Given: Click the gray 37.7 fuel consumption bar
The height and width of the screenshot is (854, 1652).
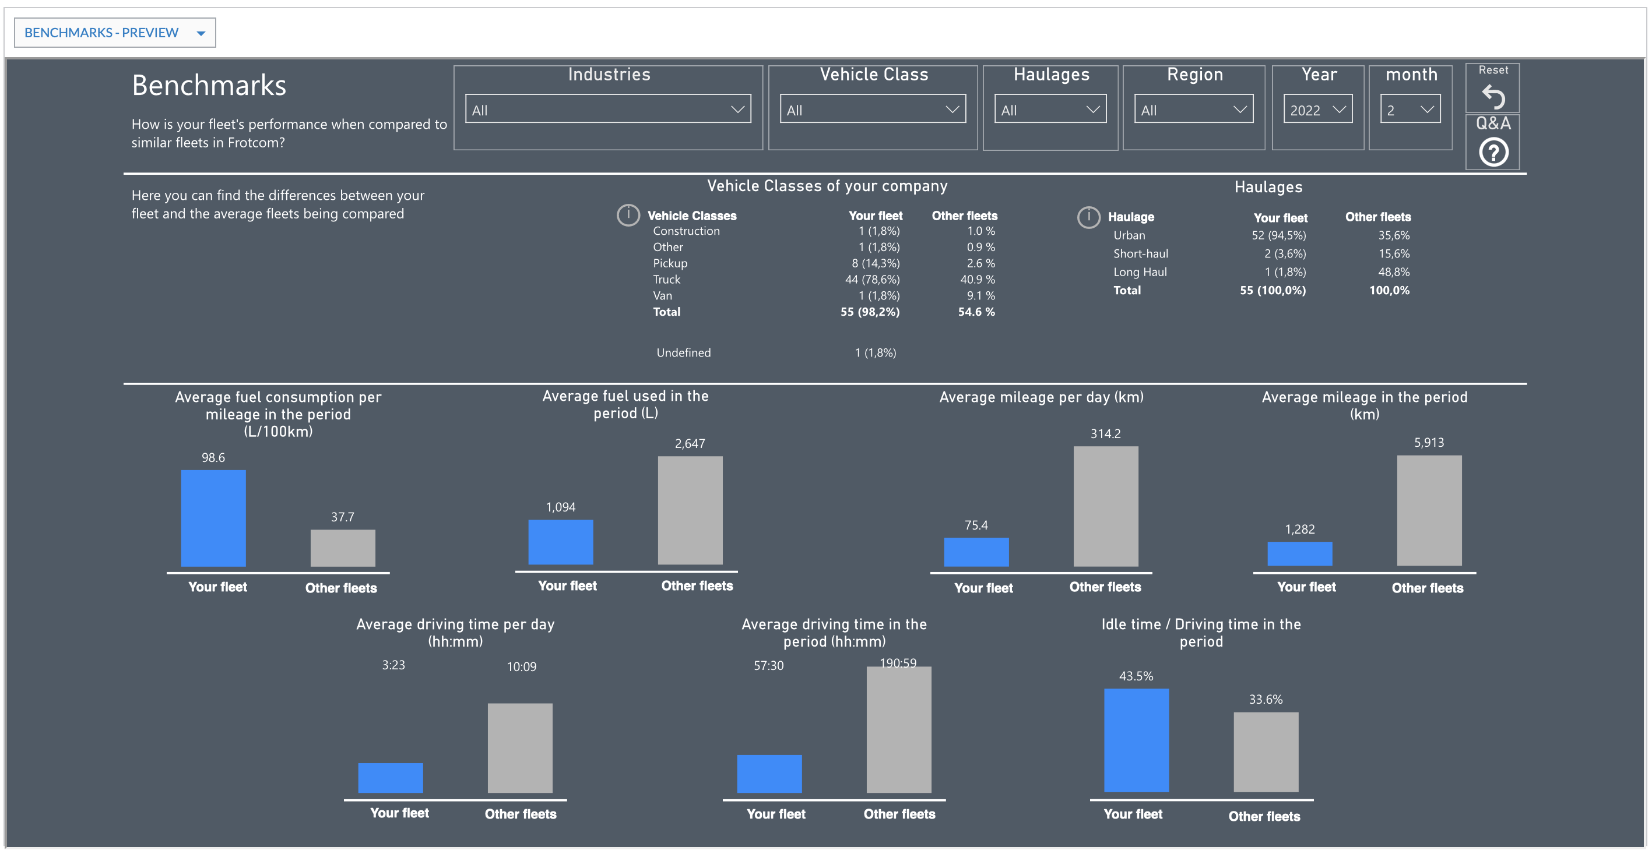Looking at the screenshot, I should click(x=342, y=548).
